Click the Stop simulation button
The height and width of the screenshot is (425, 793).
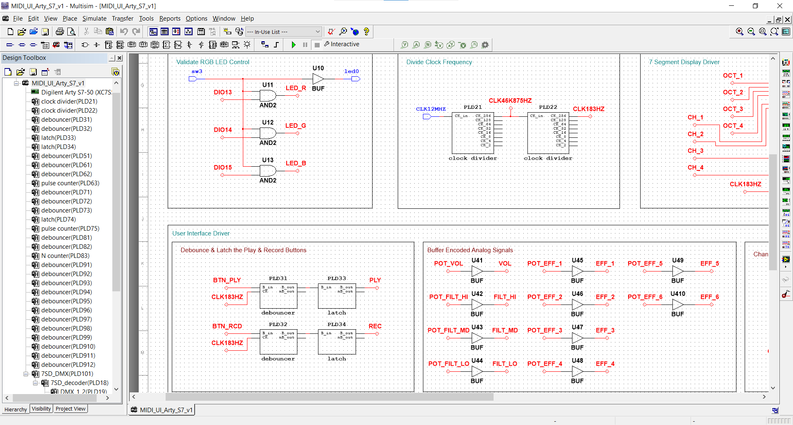coord(317,45)
